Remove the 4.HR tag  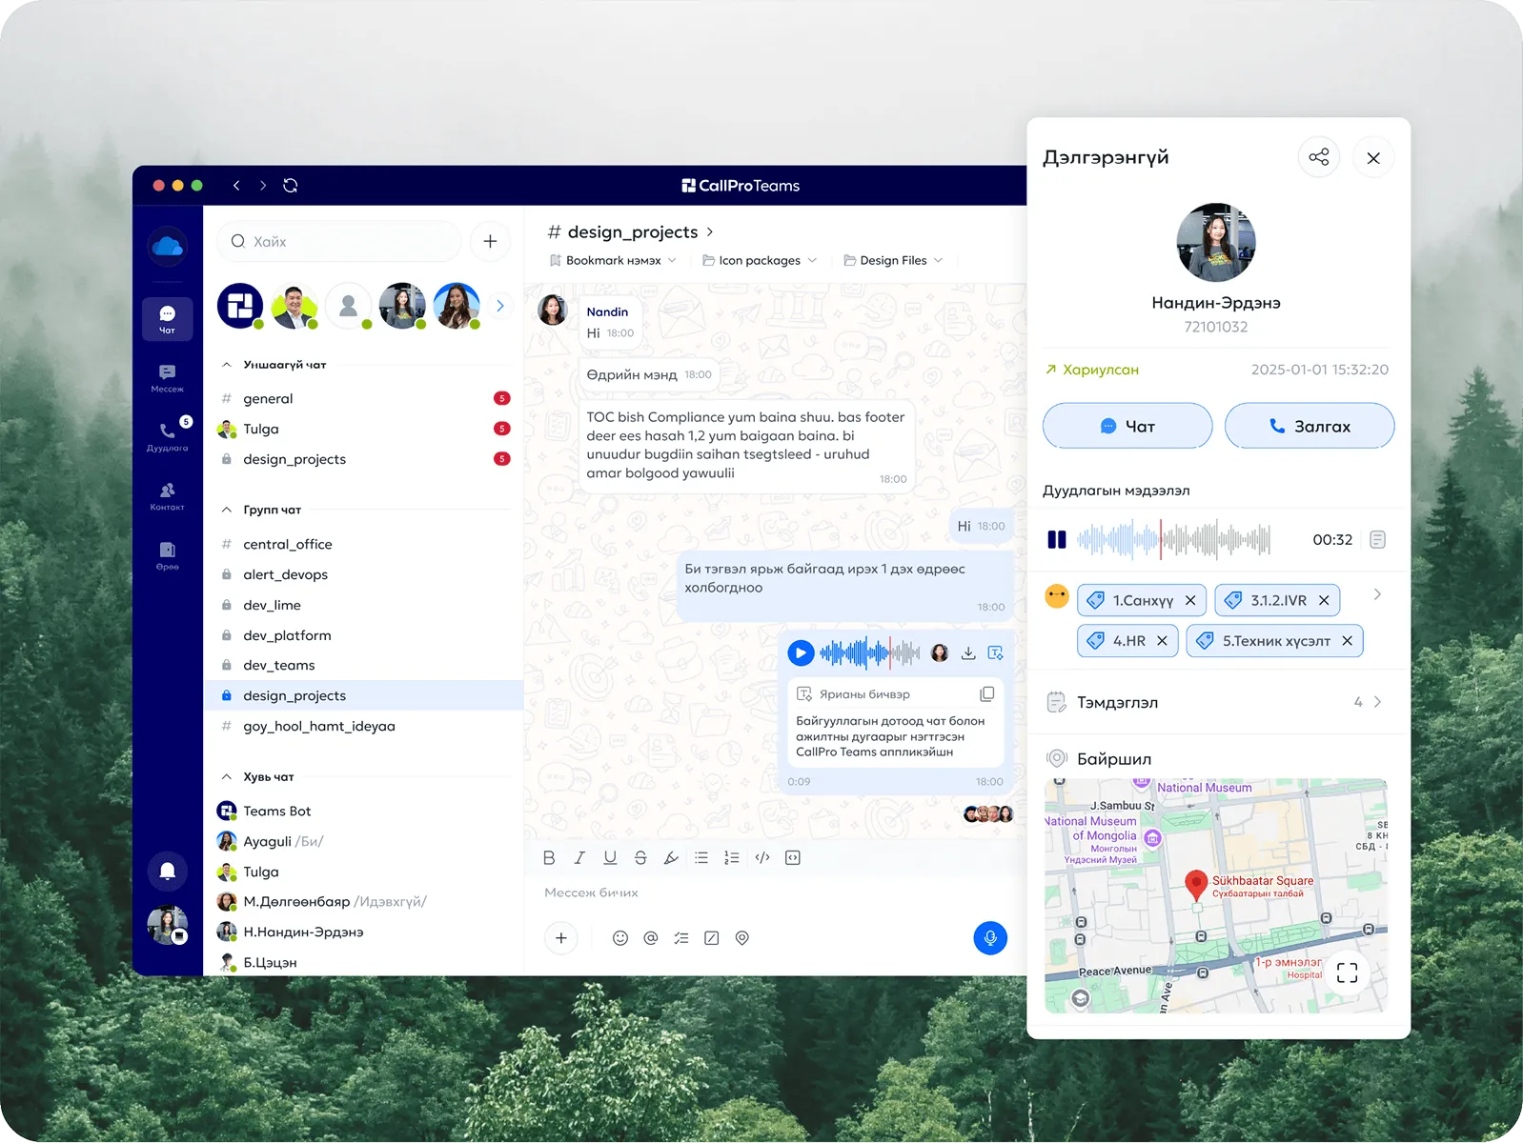click(1162, 641)
